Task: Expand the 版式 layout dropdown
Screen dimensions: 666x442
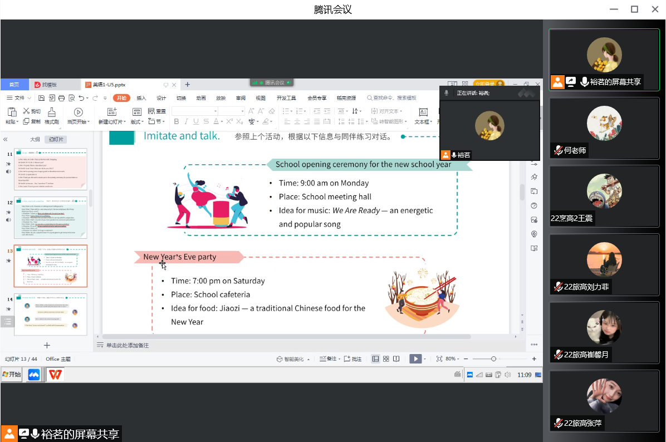Action: 143,122
